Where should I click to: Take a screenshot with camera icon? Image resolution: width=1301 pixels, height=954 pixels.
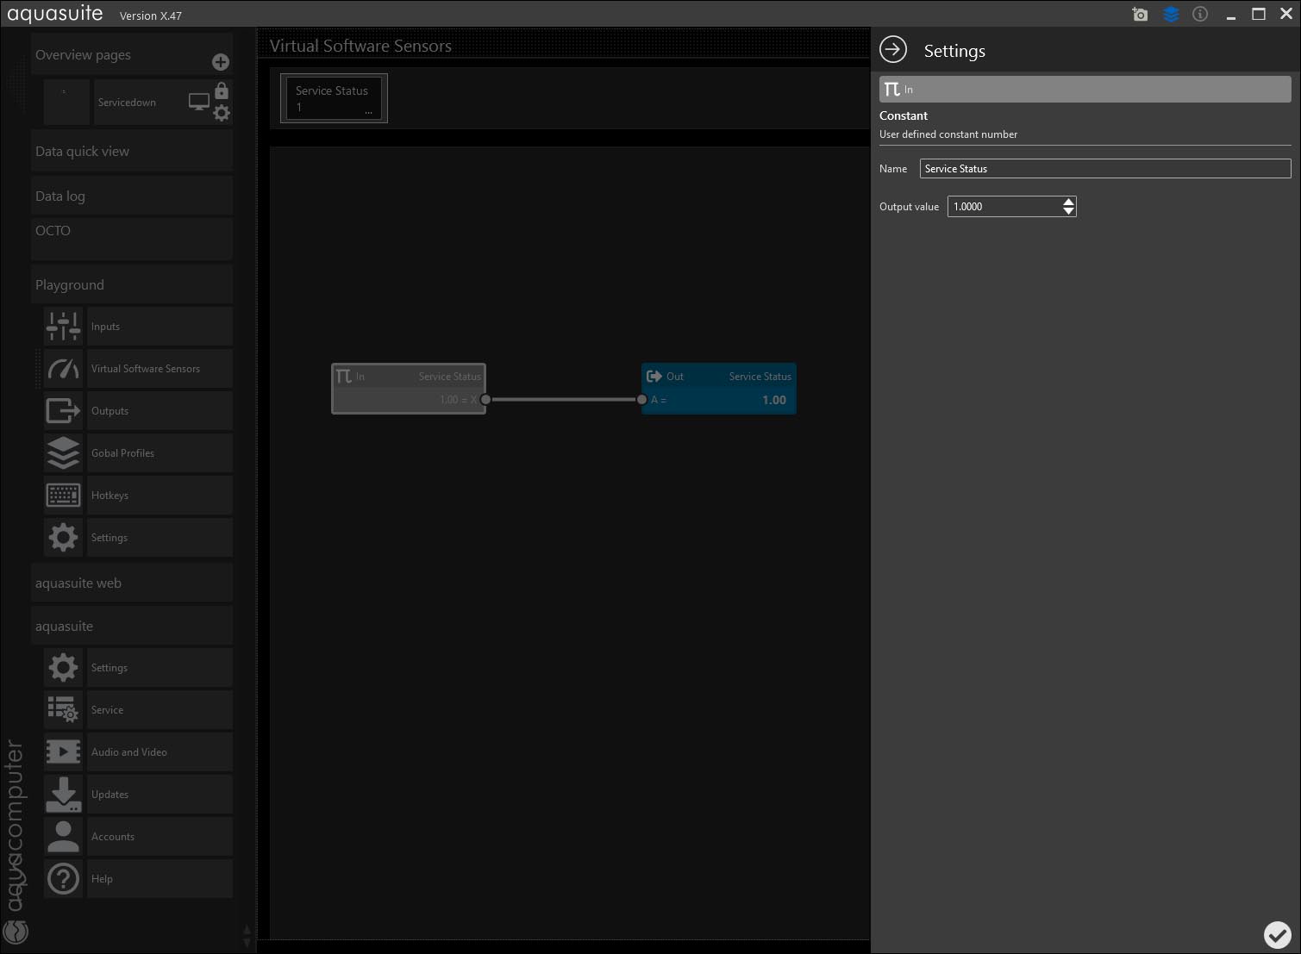coord(1140,15)
